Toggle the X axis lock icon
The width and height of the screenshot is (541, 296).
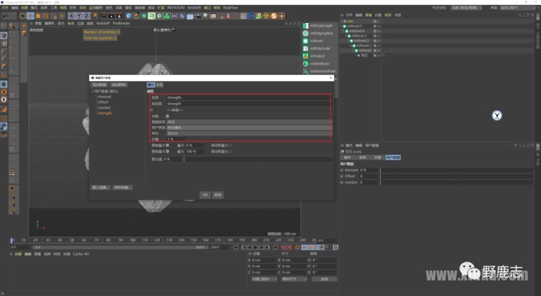coord(72,16)
